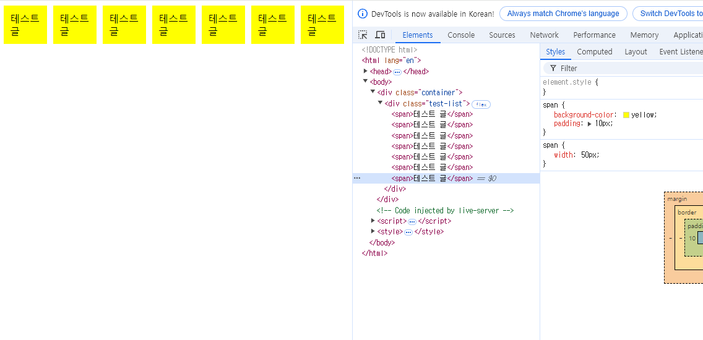Viewport: 703px width, 340px height.
Task: Toggle the device toolbar icon
Action: point(380,35)
